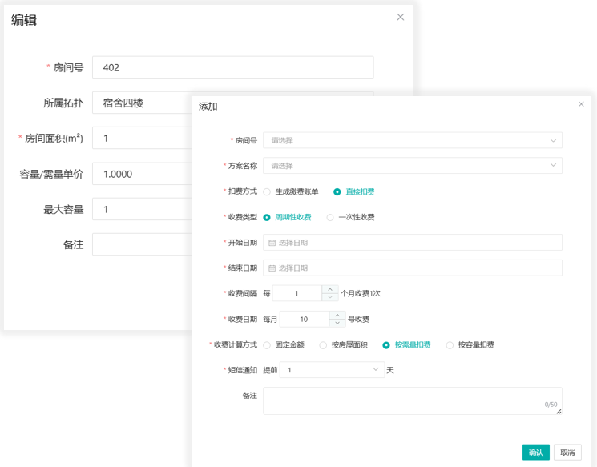Choose 固定金额 calculation method
The height and width of the screenshot is (467, 597).
click(267, 345)
